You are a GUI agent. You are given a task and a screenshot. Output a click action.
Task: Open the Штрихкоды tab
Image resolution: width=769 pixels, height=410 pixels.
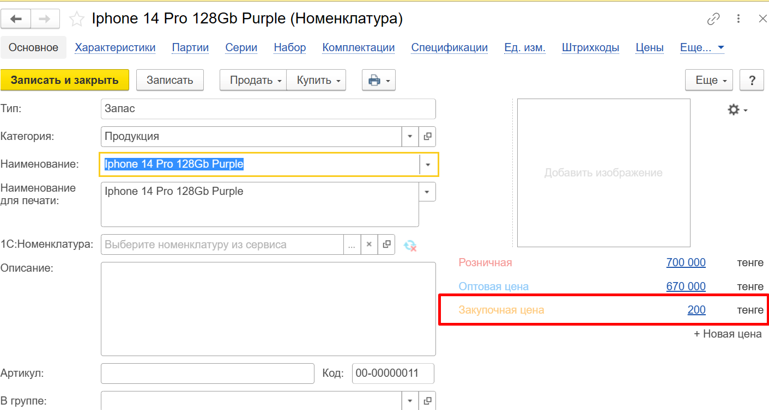click(x=590, y=47)
